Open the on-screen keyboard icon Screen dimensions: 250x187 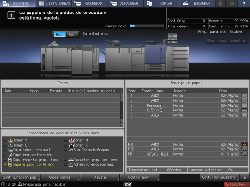tap(128, 184)
